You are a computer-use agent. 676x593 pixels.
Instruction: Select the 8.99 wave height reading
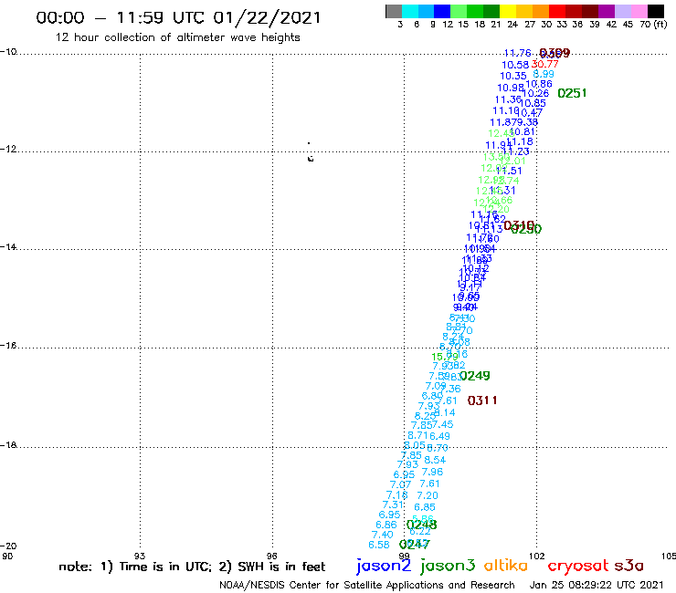(544, 74)
